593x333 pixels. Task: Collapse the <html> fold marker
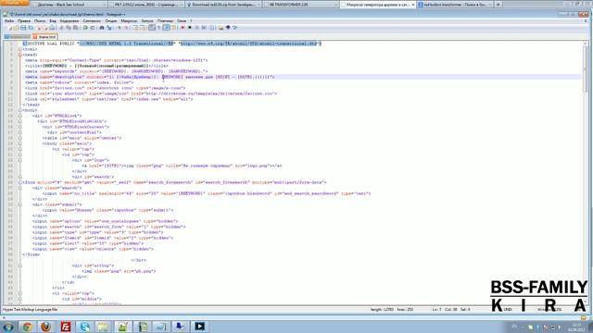click(x=20, y=49)
